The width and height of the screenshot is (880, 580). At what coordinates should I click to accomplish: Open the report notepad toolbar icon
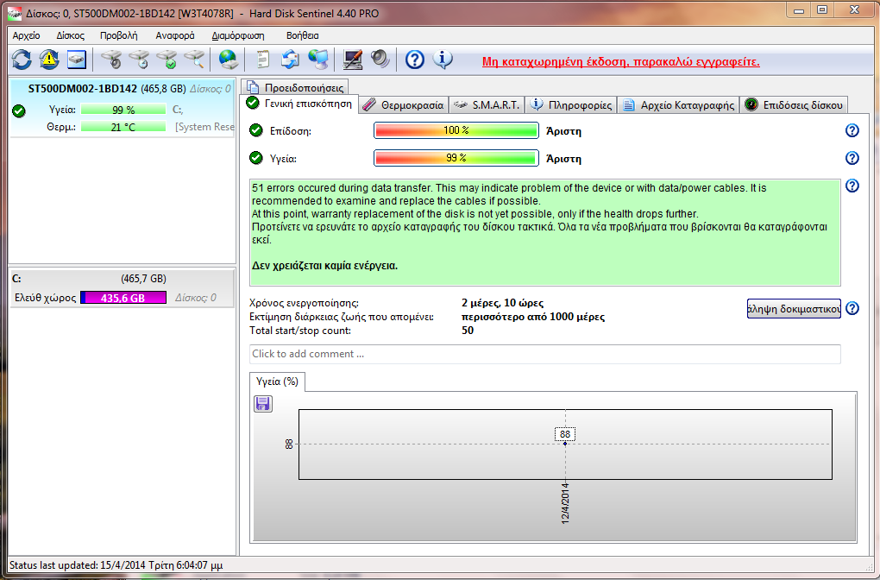point(262,60)
